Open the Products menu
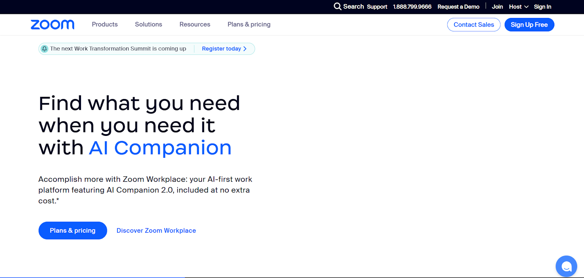Screen dimensions: 584x278 105,24
